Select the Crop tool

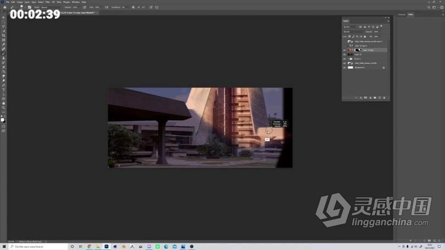3,36
